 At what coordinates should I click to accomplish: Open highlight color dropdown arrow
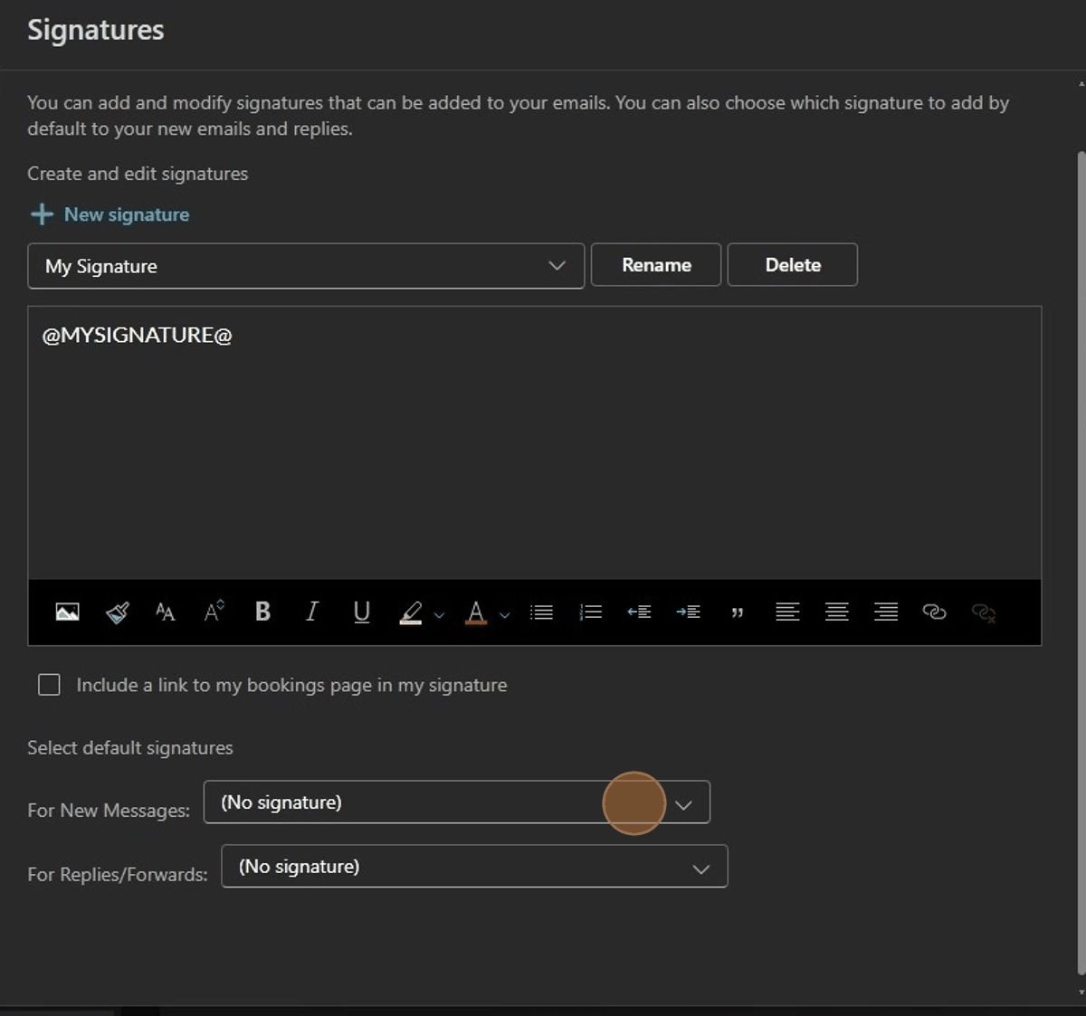(440, 615)
